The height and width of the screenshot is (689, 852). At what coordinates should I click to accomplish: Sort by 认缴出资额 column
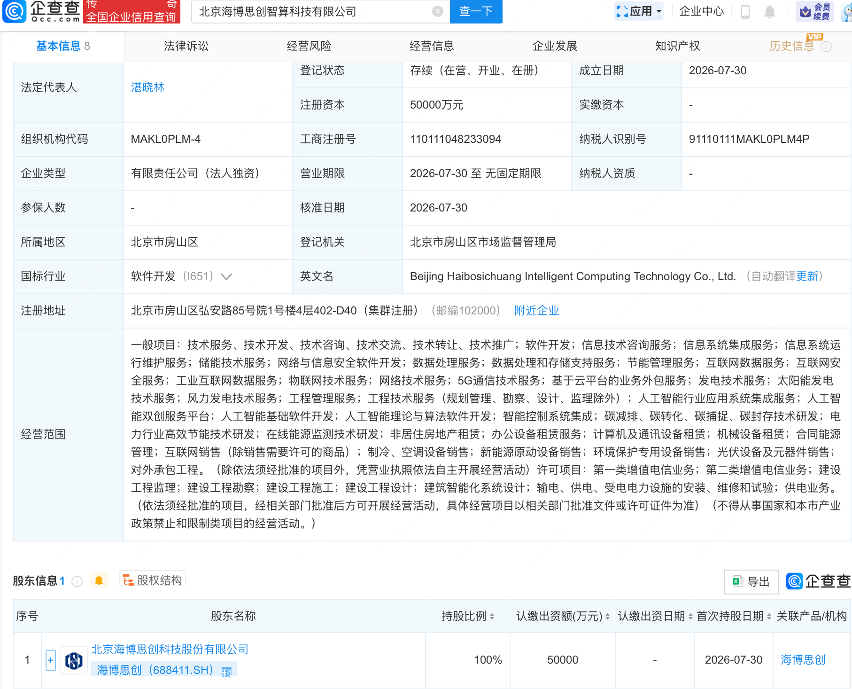pos(607,616)
